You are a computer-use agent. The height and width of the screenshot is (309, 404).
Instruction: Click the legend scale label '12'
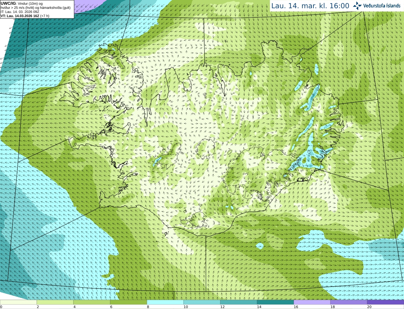point(222,307)
